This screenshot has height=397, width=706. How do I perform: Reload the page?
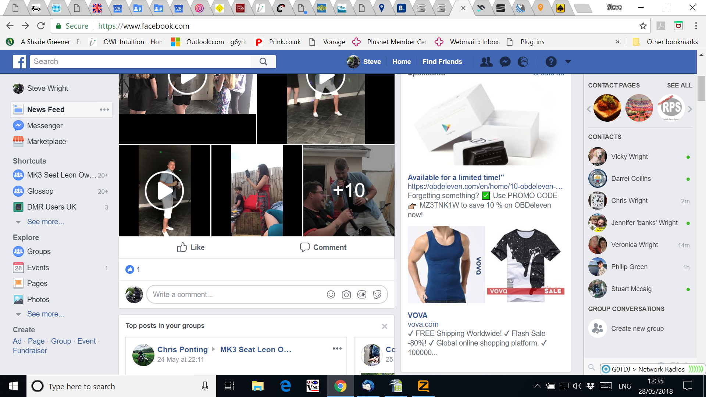[x=41, y=26]
